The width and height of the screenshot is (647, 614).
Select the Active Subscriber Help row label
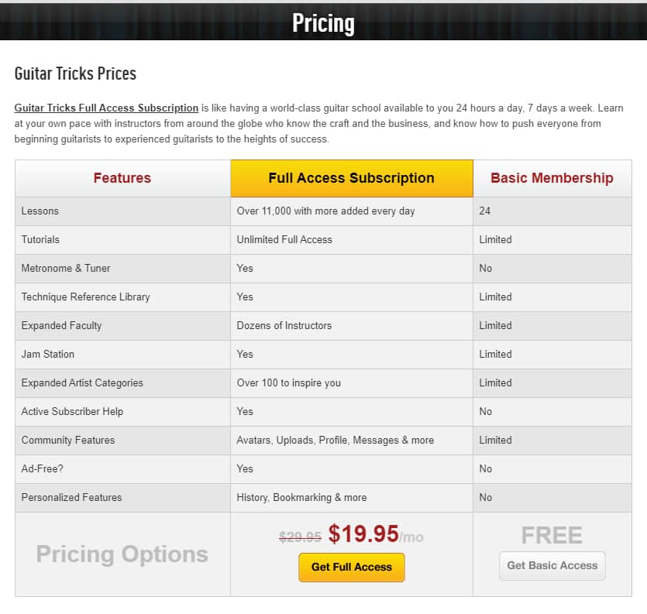(x=72, y=411)
